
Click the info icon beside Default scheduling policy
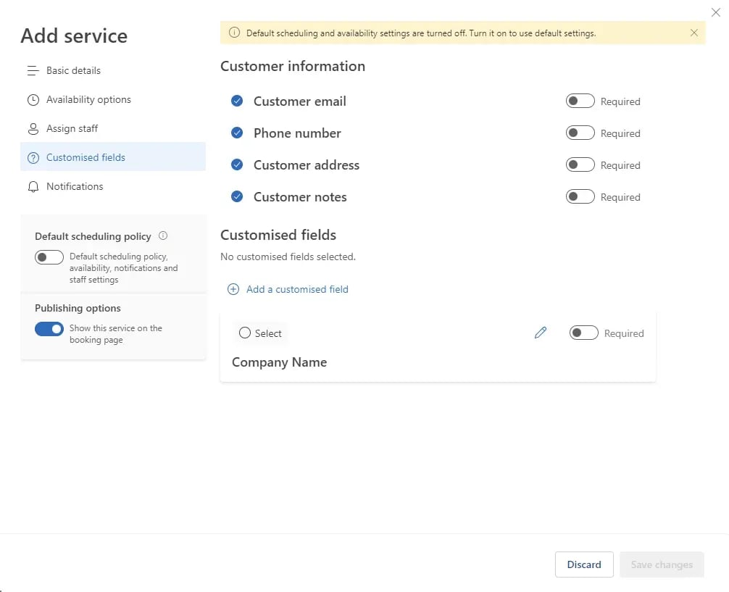point(162,235)
